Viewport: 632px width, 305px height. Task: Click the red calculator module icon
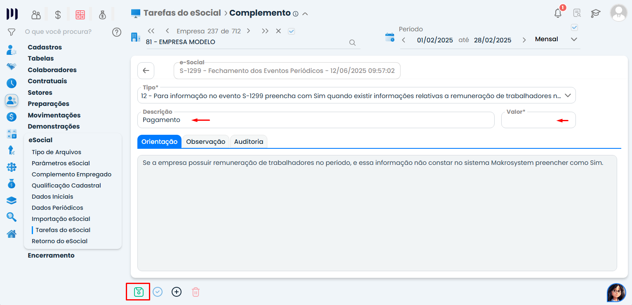[80, 15]
